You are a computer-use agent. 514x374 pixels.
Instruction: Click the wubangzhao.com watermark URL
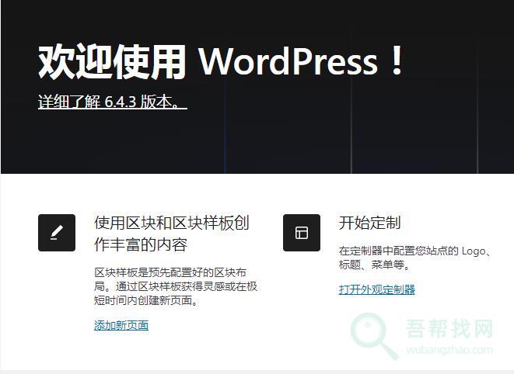pos(449,350)
